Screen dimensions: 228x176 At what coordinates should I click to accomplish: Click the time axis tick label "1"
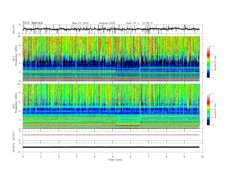[x=41, y=157]
